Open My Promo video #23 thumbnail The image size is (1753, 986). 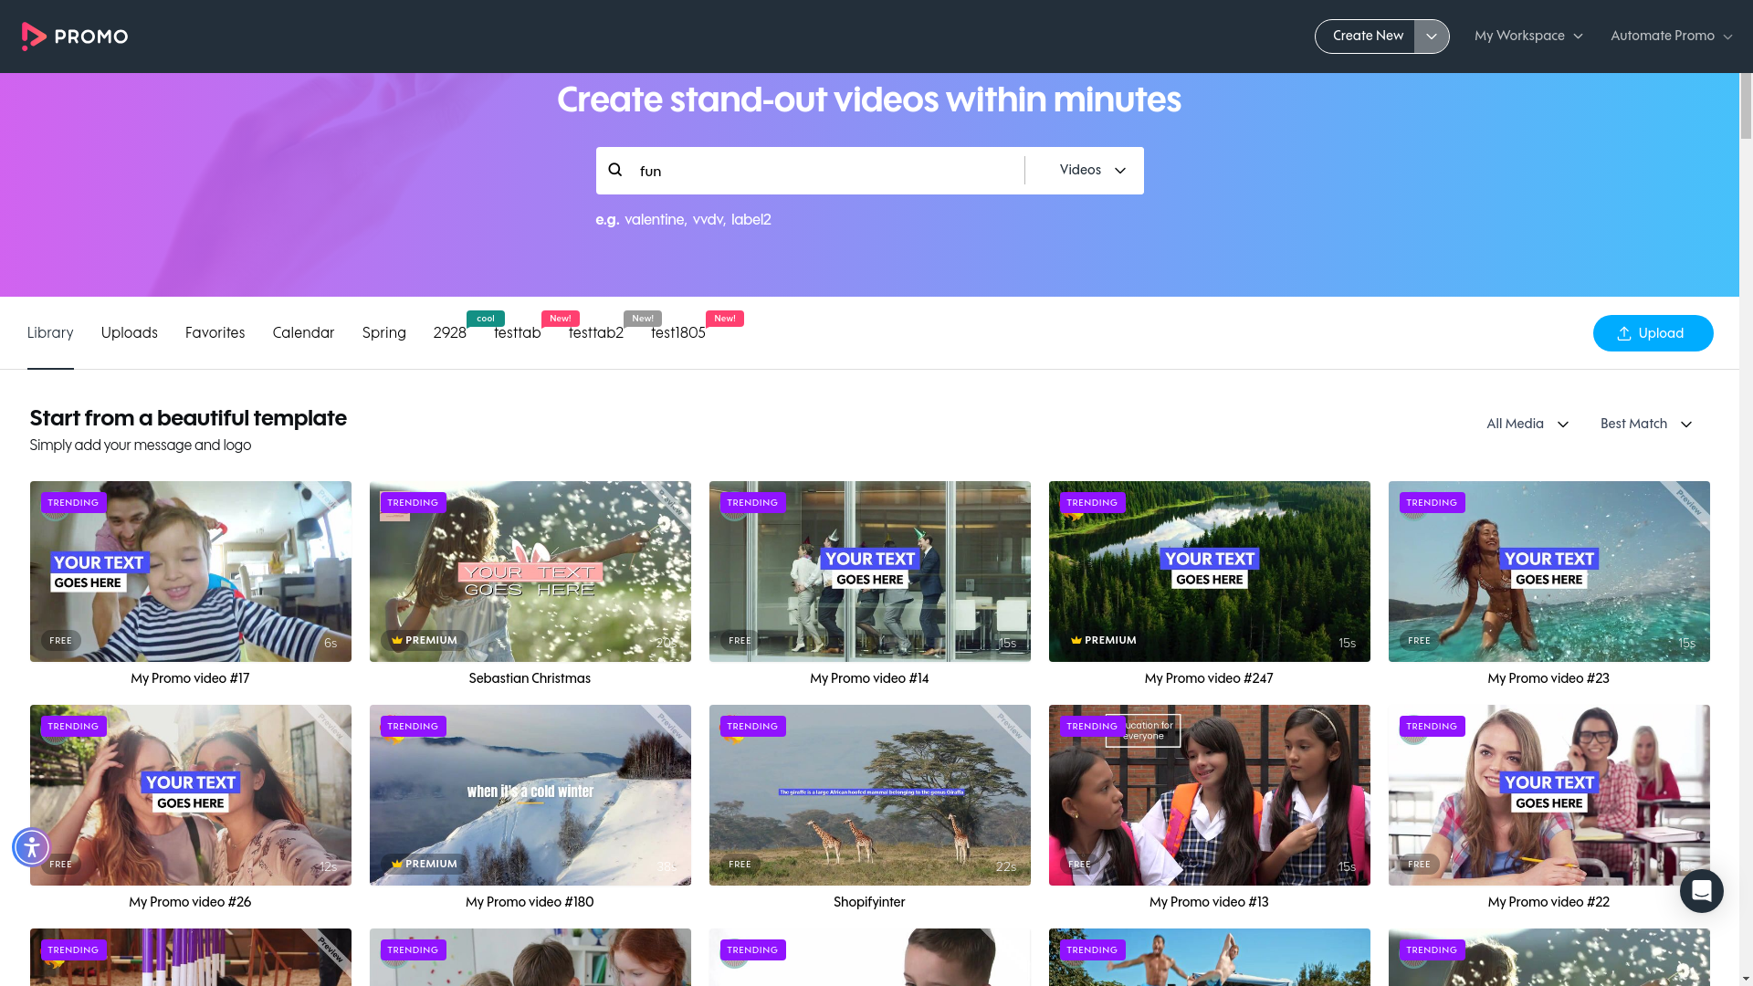pyautogui.click(x=1548, y=572)
